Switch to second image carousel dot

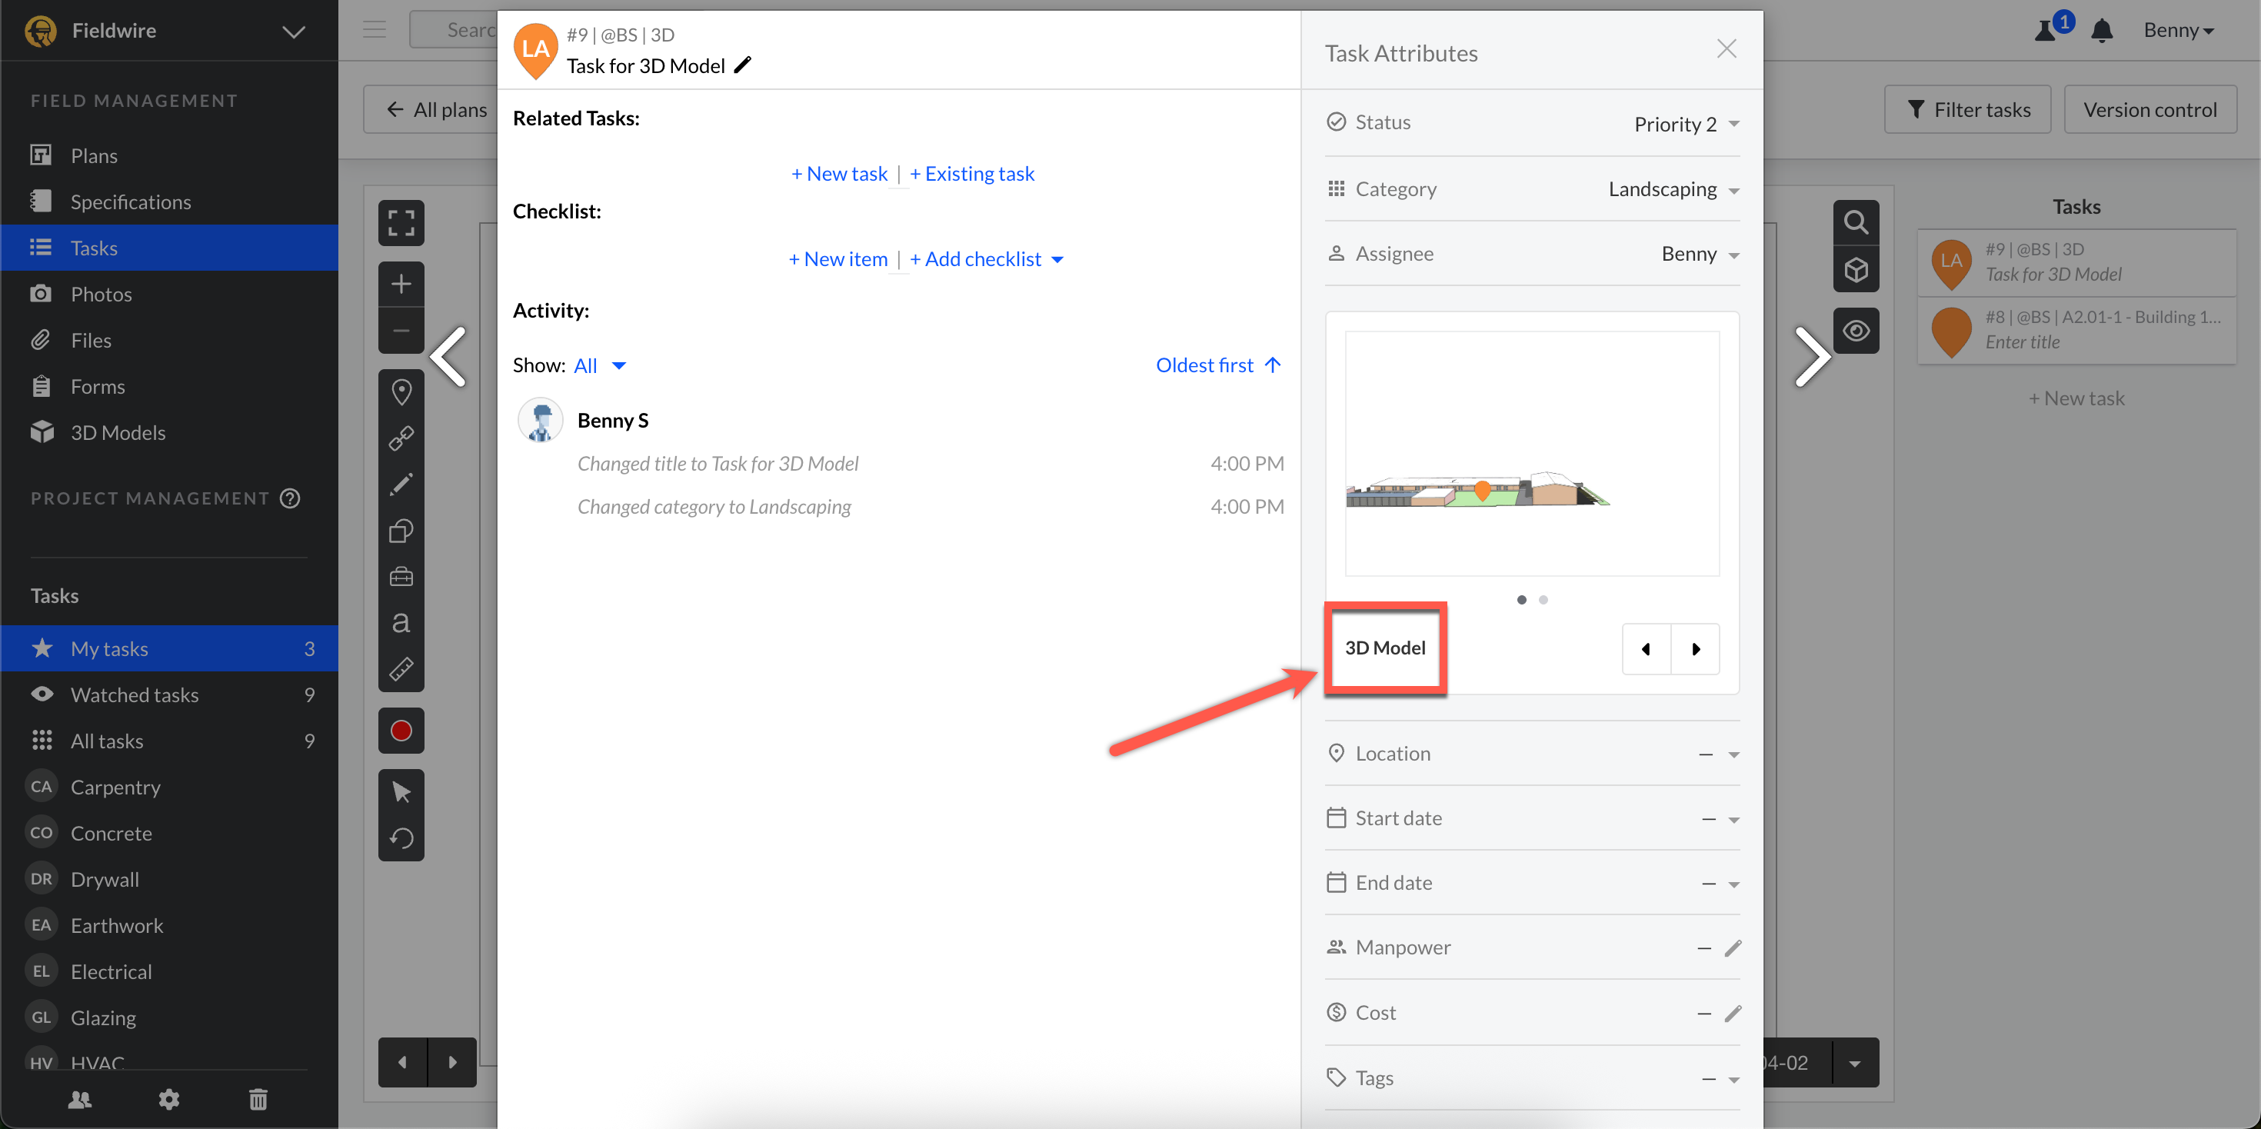(1543, 600)
